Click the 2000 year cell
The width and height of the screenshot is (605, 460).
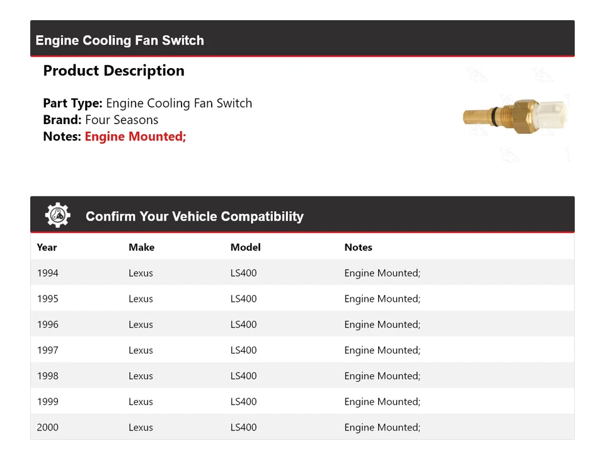click(x=47, y=427)
